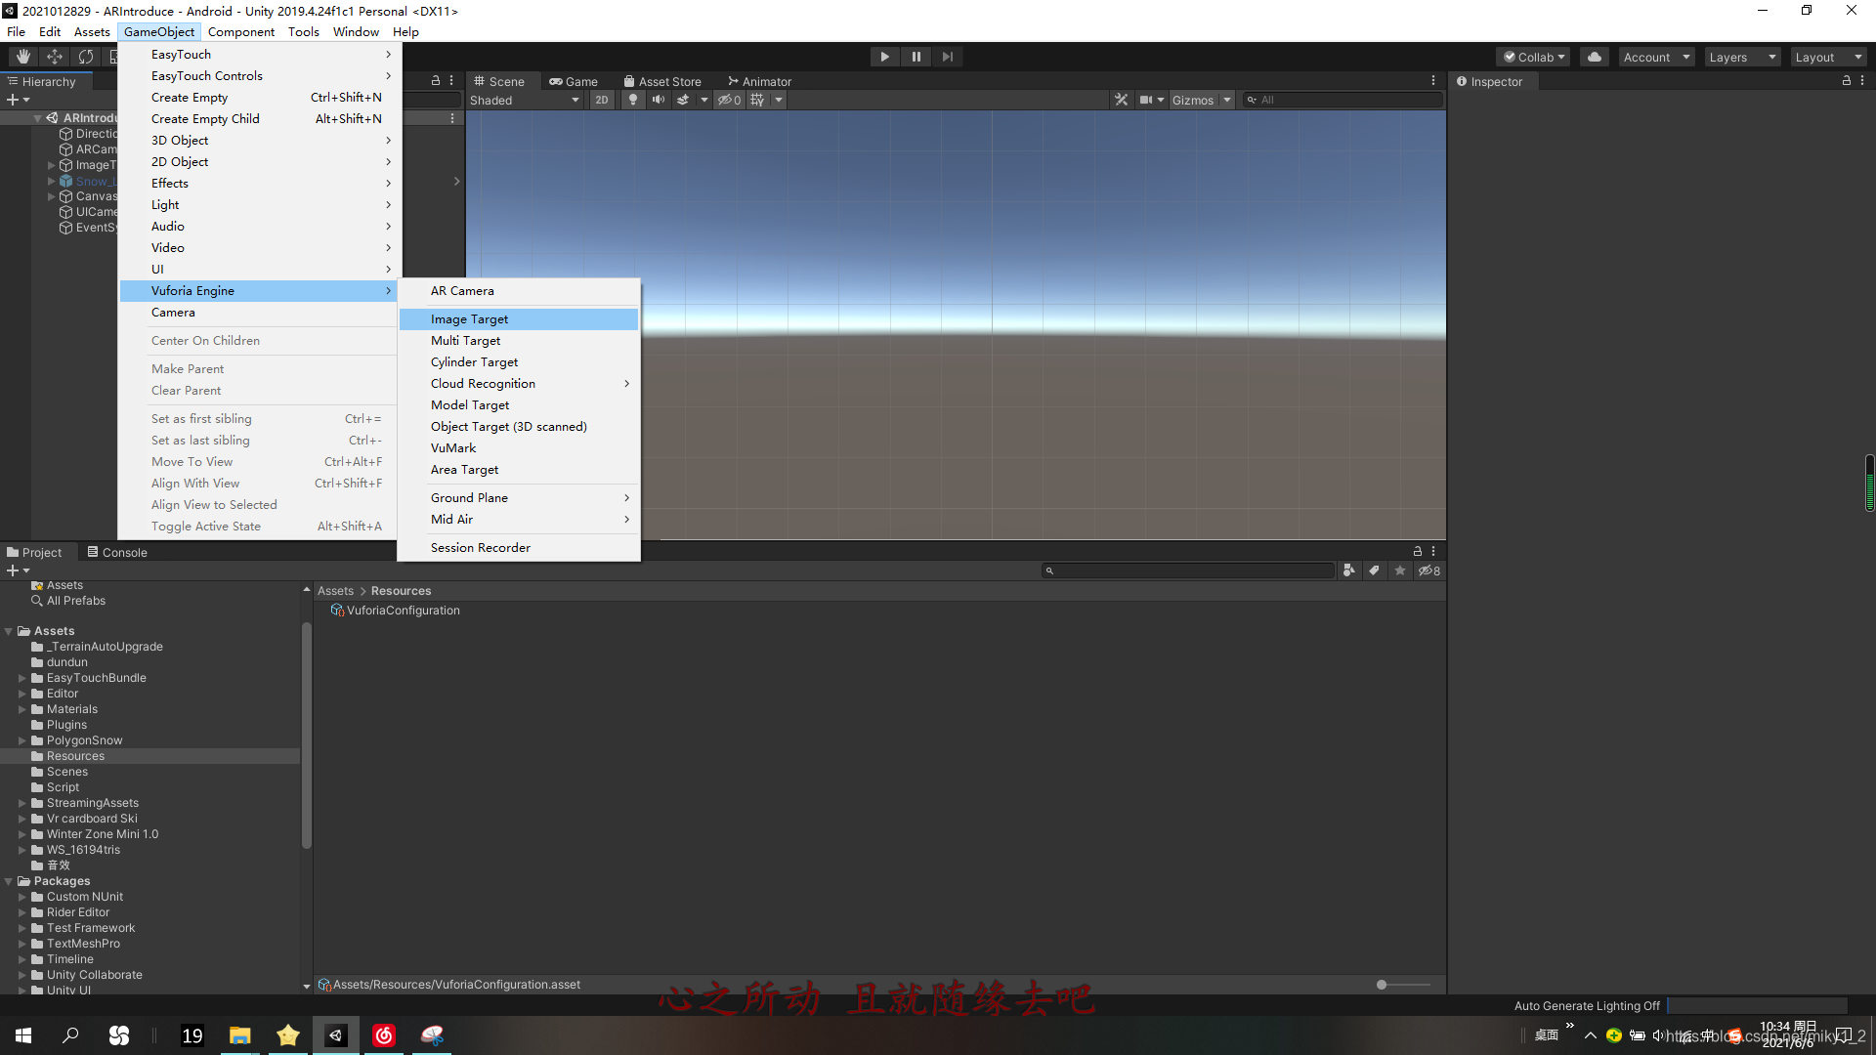Open Inspector panel options menu
This screenshot has height=1055, width=1876.
[x=1862, y=81]
